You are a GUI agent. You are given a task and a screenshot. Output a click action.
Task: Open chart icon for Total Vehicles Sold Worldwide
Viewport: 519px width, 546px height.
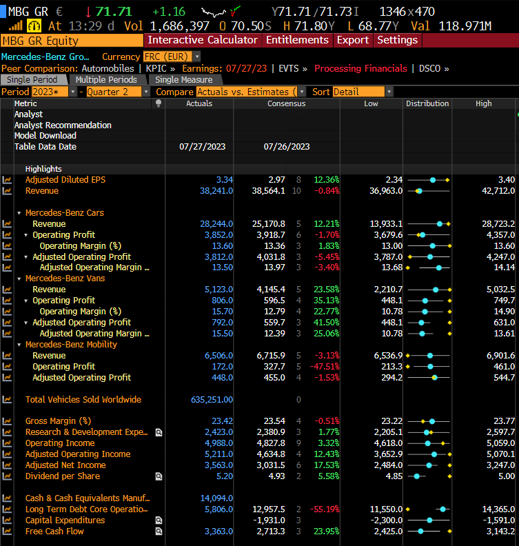coord(7,400)
